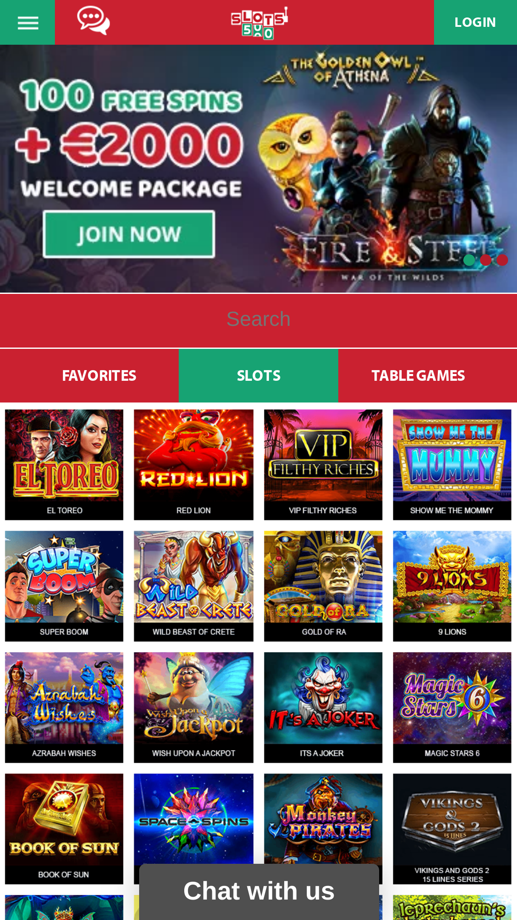This screenshot has height=920, width=517.
Task: Select the first green carousel dot
Action: pyautogui.click(x=469, y=260)
